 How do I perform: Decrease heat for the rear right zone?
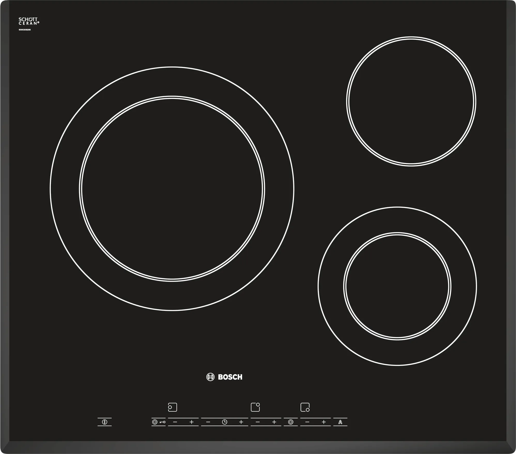tap(258, 422)
